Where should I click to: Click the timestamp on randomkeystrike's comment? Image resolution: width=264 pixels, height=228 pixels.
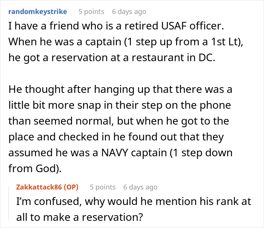[x=129, y=12]
